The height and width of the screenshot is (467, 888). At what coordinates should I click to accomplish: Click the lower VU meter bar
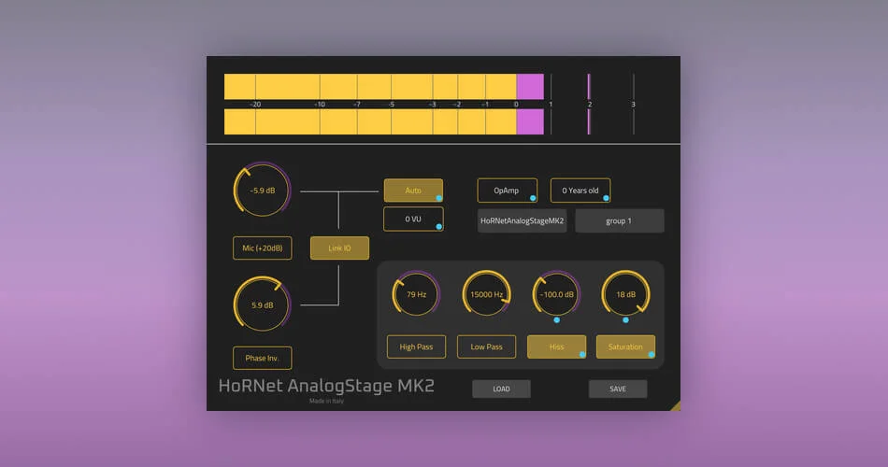pos(384,121)
